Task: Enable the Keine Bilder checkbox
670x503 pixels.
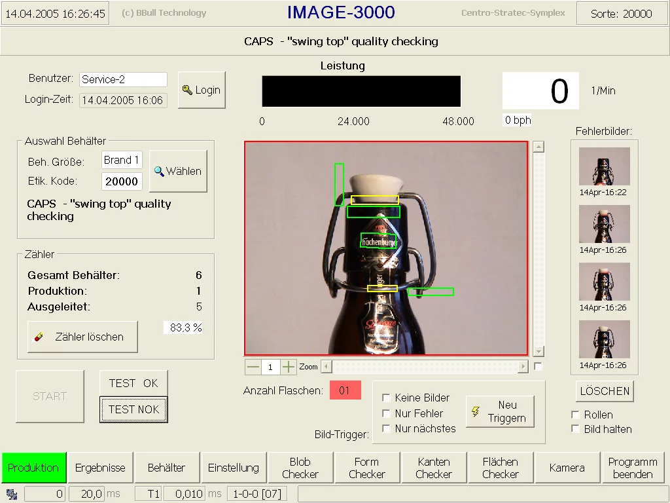Action: click(386, 398)
